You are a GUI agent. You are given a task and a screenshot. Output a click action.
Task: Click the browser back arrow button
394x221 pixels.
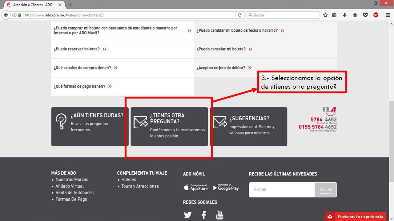point(6,15)
